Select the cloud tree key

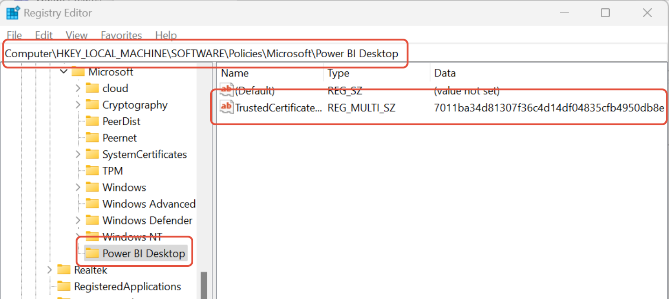click(x=115, y=88)
